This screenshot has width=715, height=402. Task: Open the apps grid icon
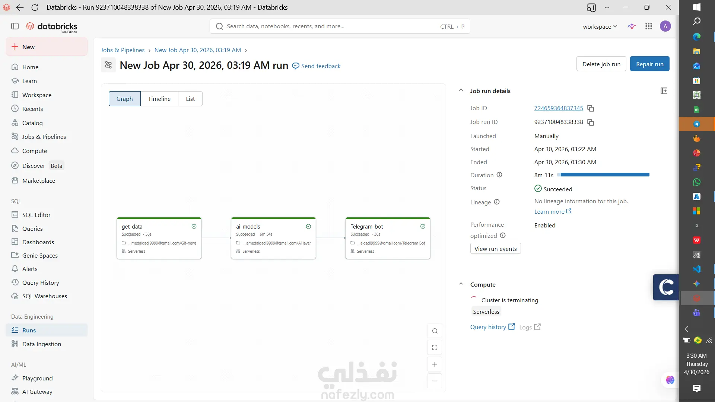(x=649, y=26)
